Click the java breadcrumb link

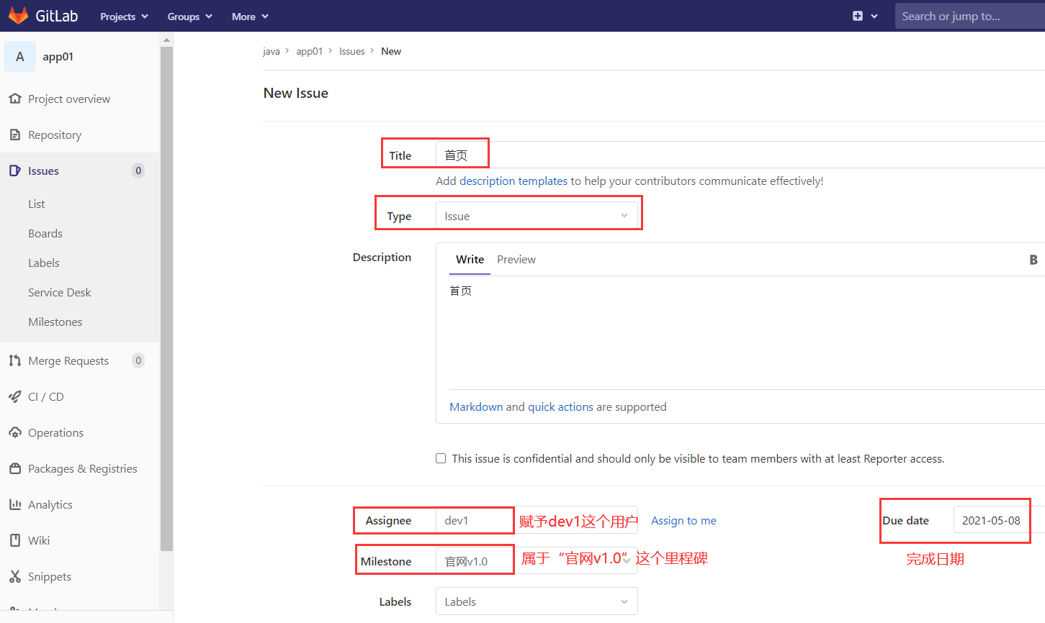point(272,52)
